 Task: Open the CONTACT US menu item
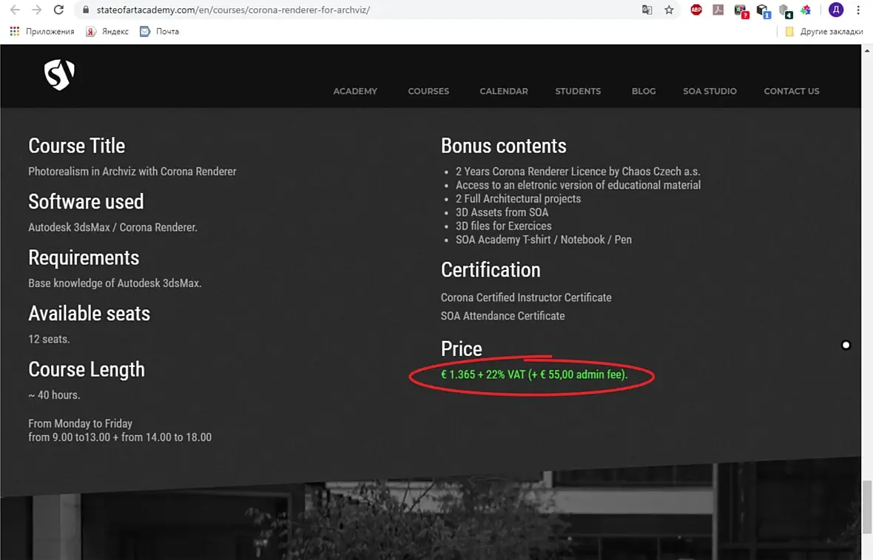click(792, 91)
